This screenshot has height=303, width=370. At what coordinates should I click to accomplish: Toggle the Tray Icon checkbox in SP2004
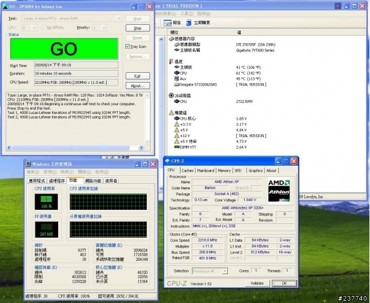[x=128, y=46]
